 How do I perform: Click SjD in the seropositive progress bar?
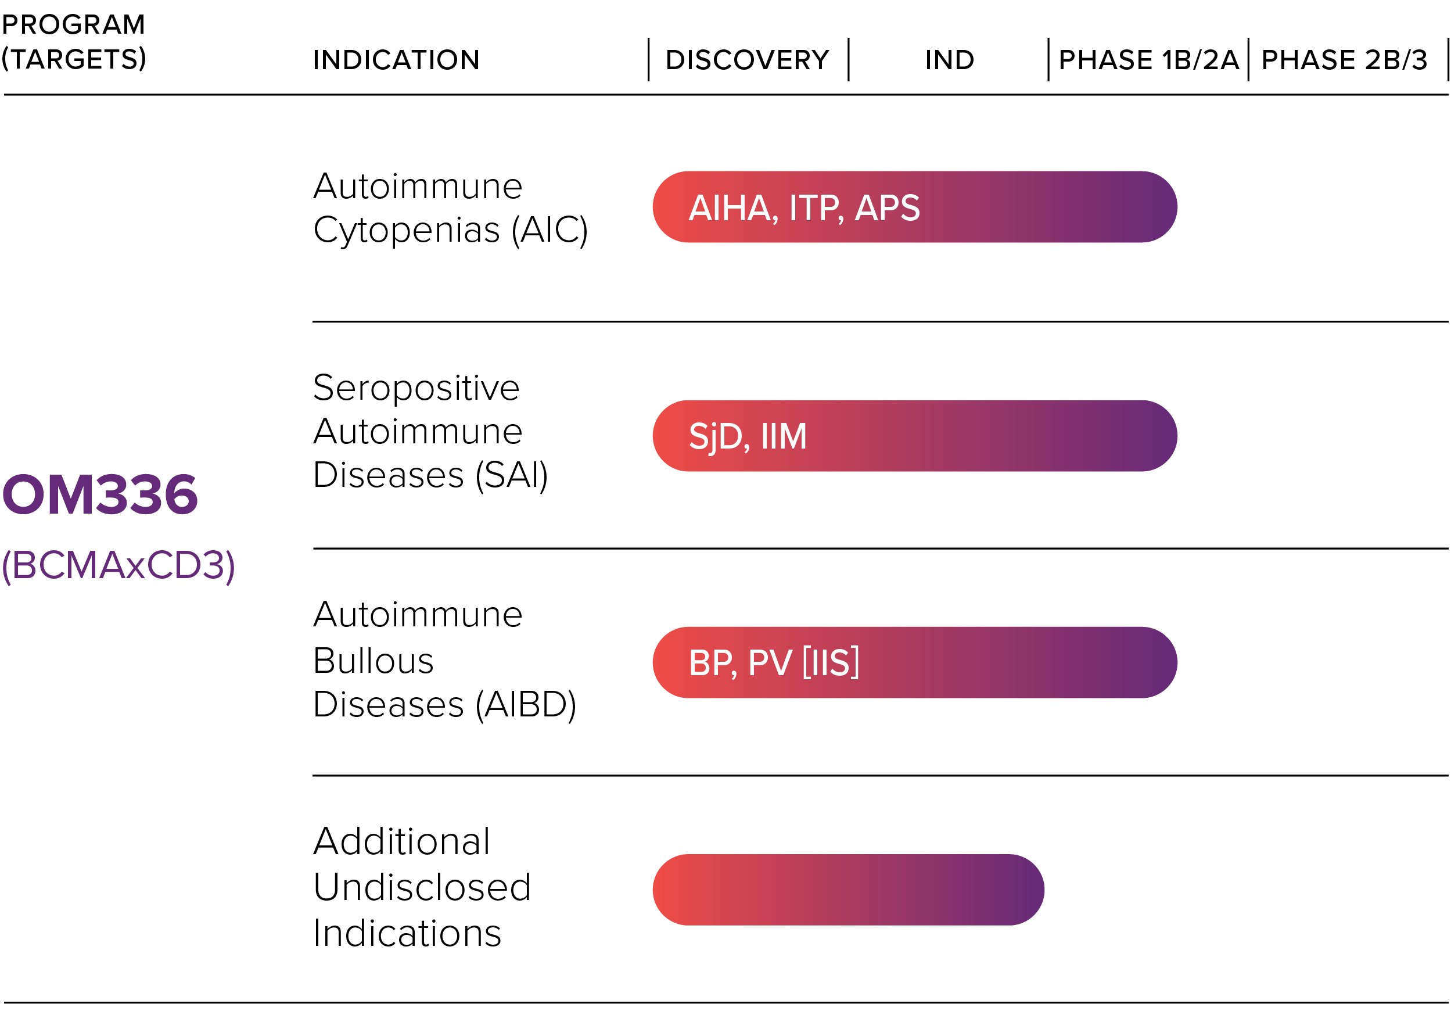[719, 436]
